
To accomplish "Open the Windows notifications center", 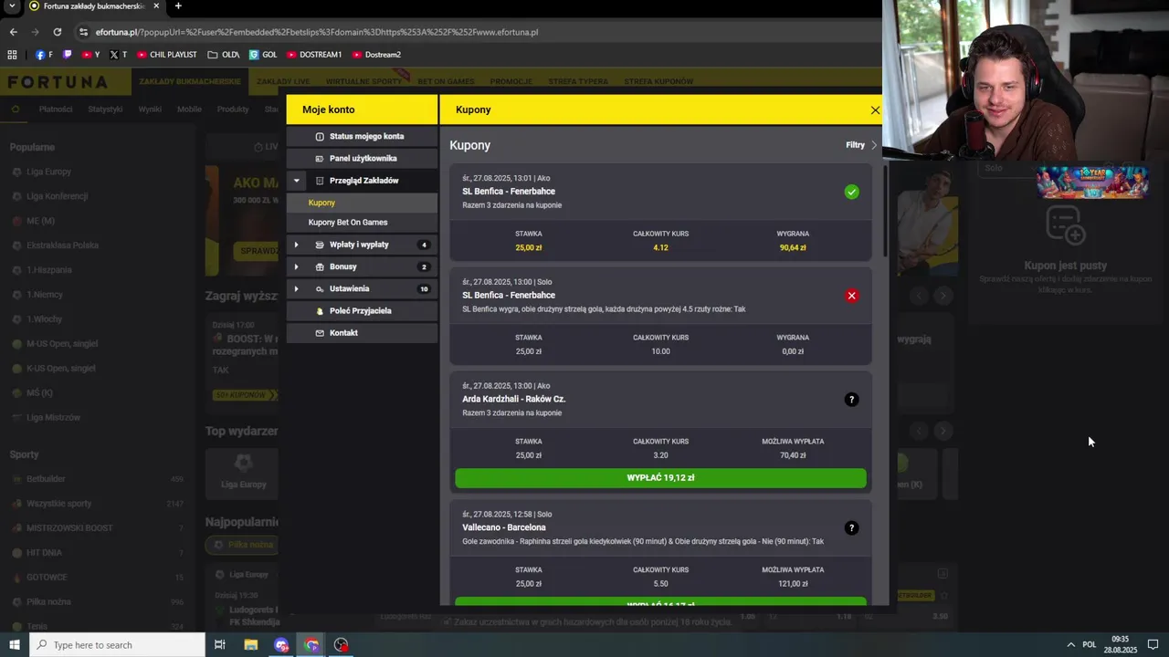I will [1153, 645].
